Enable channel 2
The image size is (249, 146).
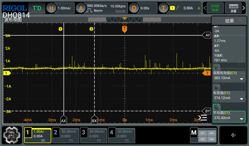(55, 132)
